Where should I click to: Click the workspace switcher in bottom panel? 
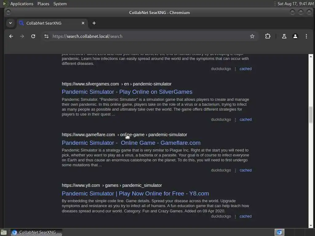pyautogui.click(x=279, y=232)
